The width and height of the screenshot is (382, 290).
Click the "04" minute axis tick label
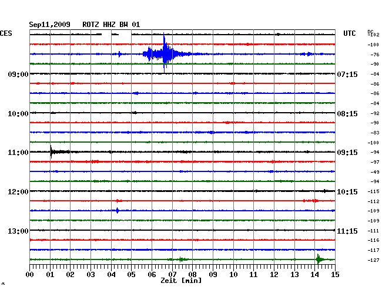tap(111, 275)
